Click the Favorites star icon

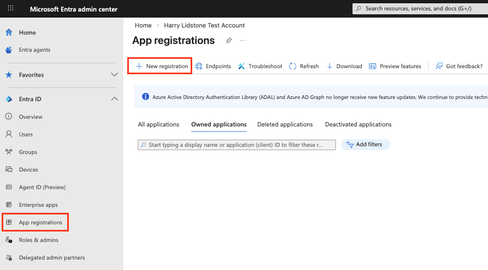pos(9,75)
